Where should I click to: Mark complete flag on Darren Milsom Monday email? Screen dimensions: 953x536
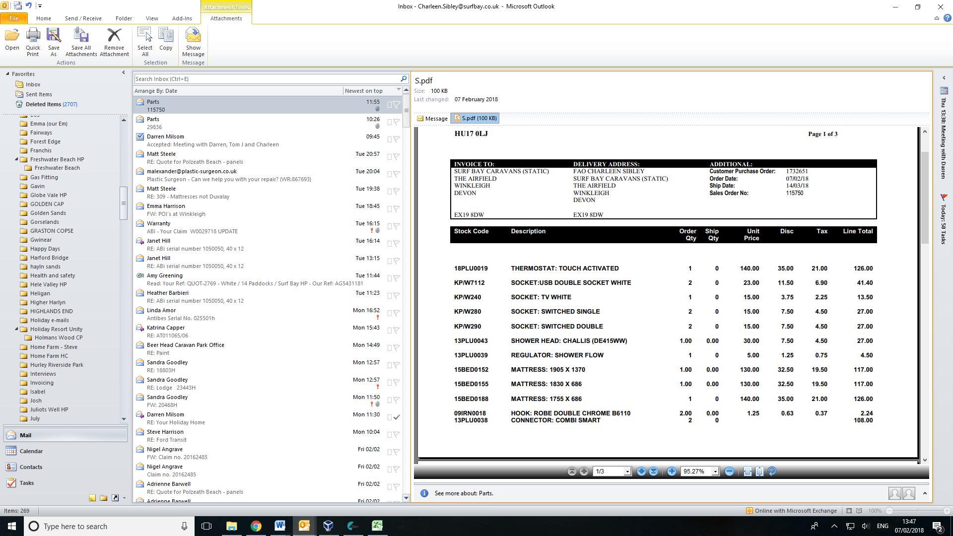[396, 417]
